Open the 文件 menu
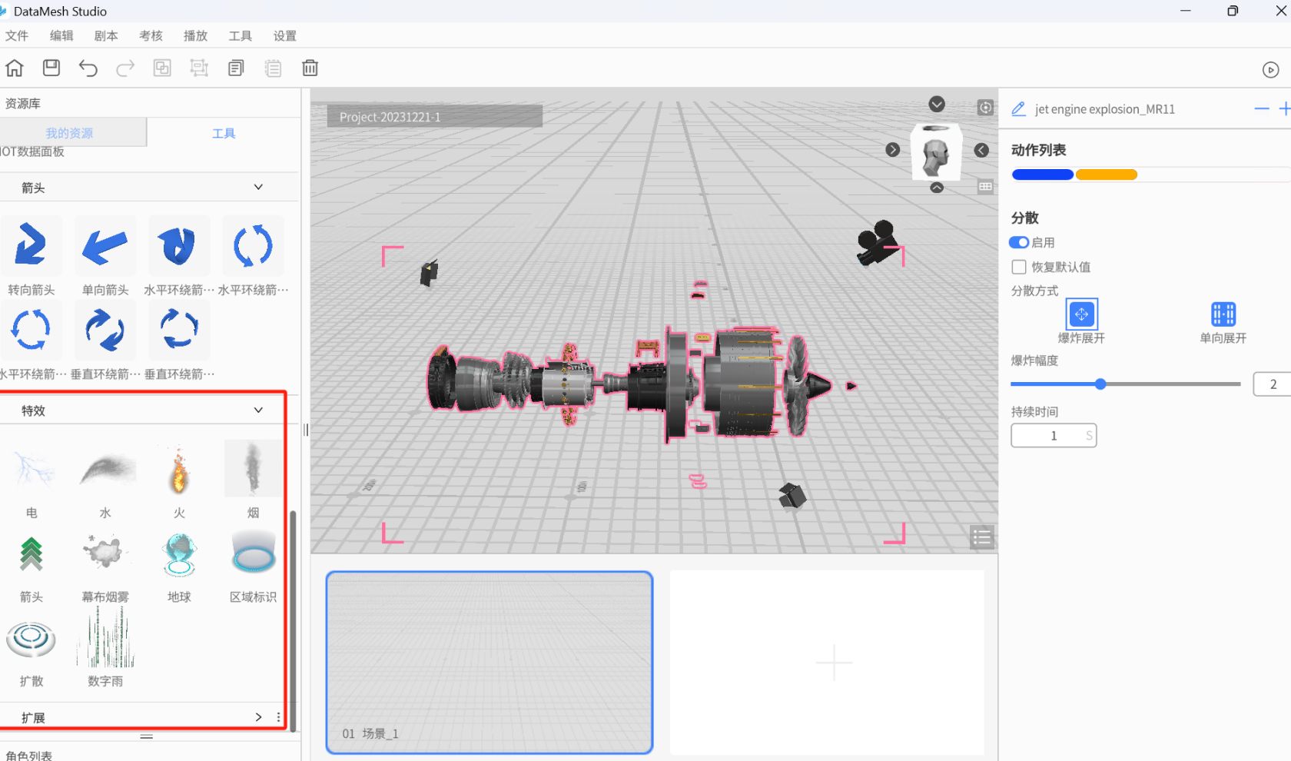 coord(17,35)
